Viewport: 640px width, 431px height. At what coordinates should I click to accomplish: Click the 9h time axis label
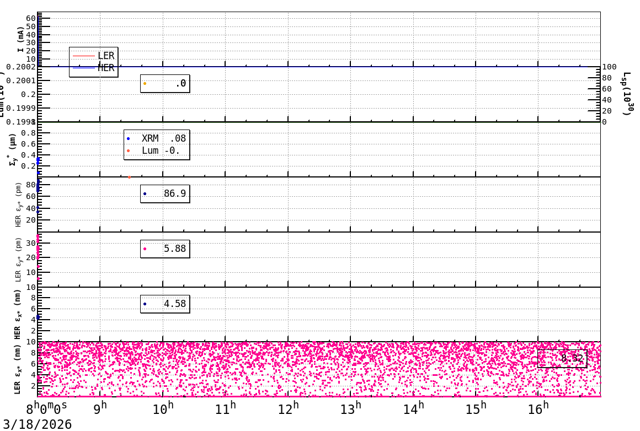(100, 408)
